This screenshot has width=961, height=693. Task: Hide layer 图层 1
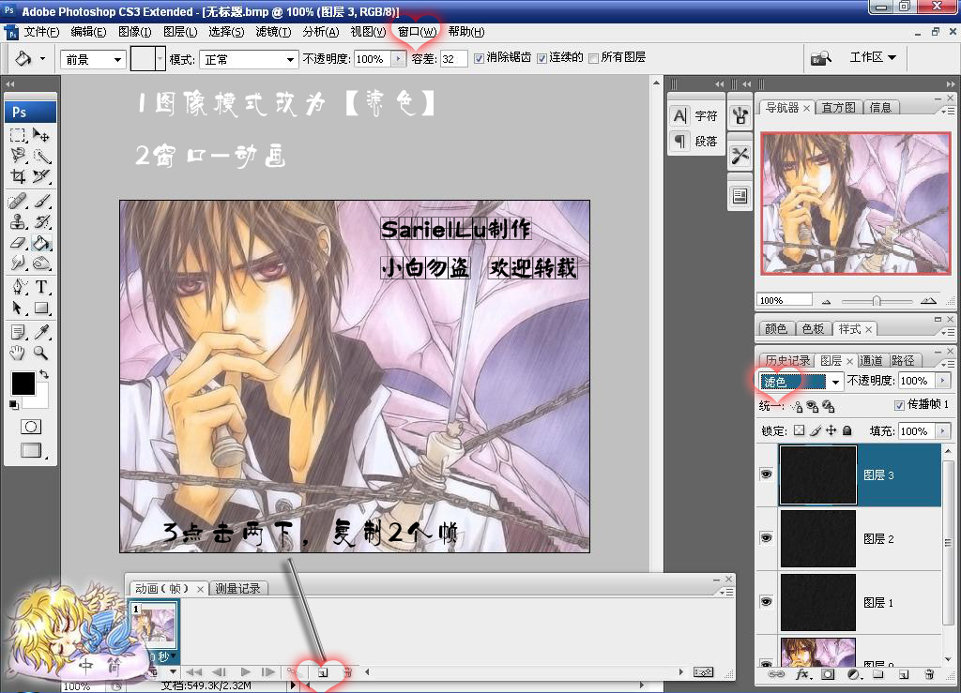point(766,602)
